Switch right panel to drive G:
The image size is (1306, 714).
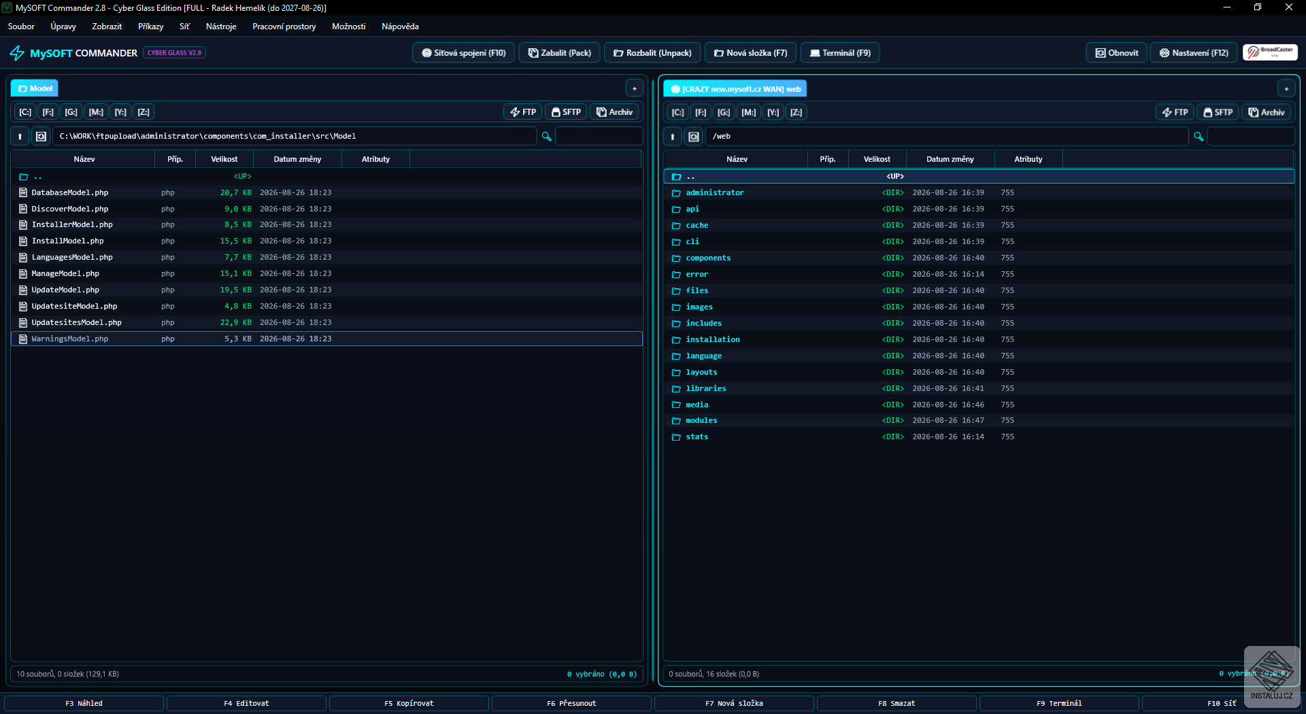tap(724, 113)
